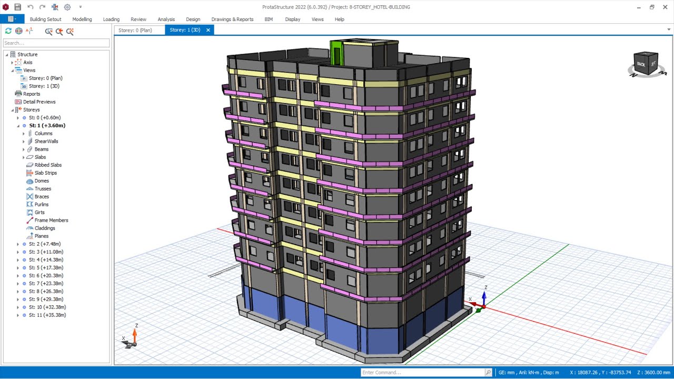Viewport: 674px width, 379px height.
Task: Open the Display ribbon tab
Action: pyautogui.click(x=293, y=19)
